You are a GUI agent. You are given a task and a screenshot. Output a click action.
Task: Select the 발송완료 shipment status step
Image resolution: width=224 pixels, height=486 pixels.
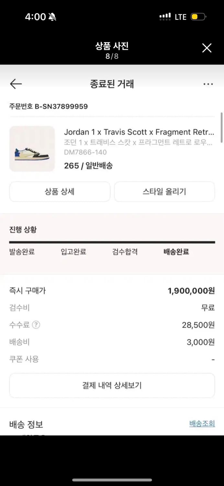coord(23,252)
